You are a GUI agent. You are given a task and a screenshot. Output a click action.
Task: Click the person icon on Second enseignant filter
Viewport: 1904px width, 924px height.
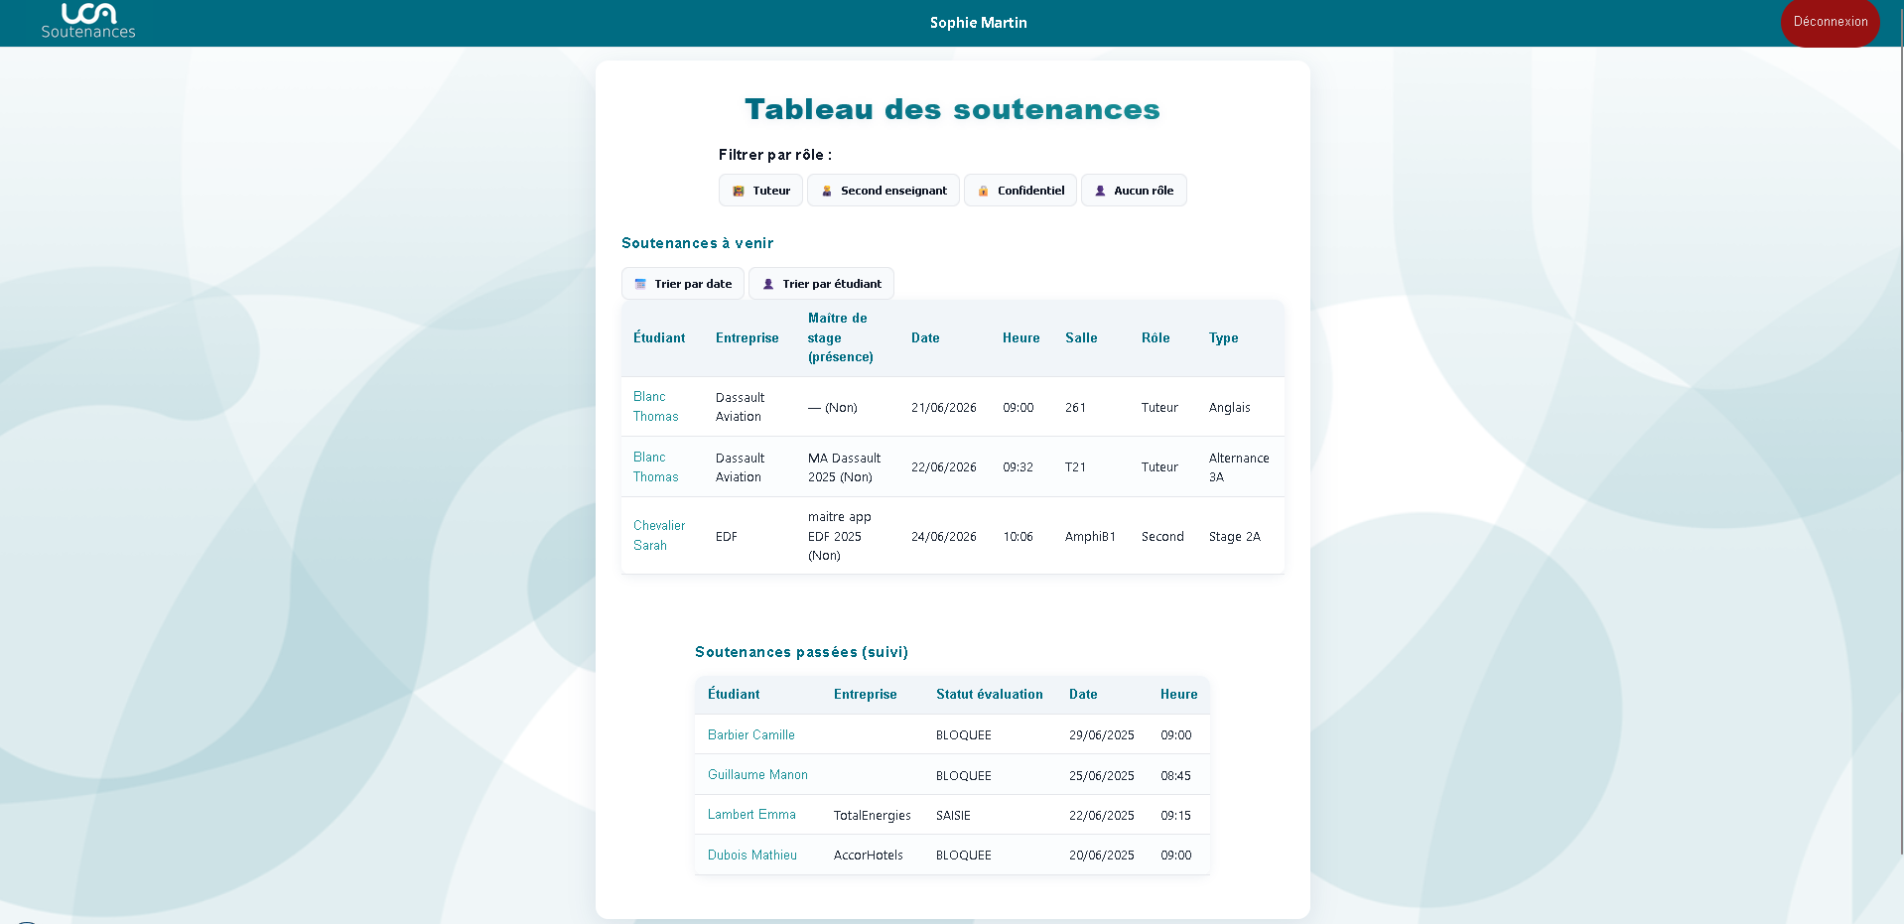[x=826, y=191]
